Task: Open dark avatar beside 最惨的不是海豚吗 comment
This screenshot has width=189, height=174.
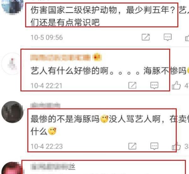Action: [x=12, y=112]
